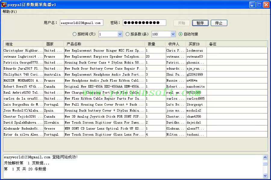Viewport: 271px width, 180px height.
Task: Click buyer ID carlosd985
Action: pos(196,98)
